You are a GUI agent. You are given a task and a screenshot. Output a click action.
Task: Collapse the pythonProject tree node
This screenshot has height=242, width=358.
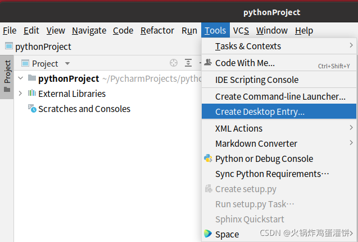coord(21,78)
